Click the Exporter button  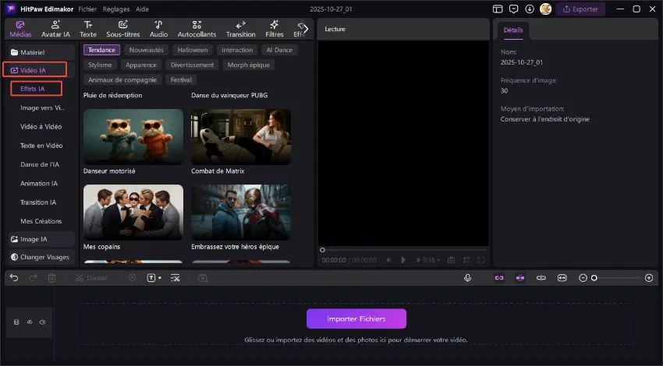coord(580,9)
